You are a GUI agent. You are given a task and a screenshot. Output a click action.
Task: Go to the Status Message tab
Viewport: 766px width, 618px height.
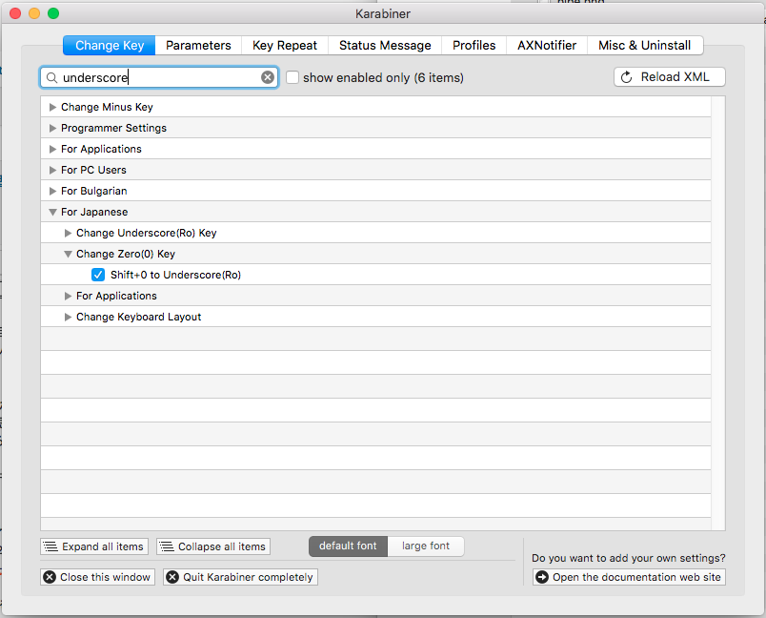click(x=385, y=46)
